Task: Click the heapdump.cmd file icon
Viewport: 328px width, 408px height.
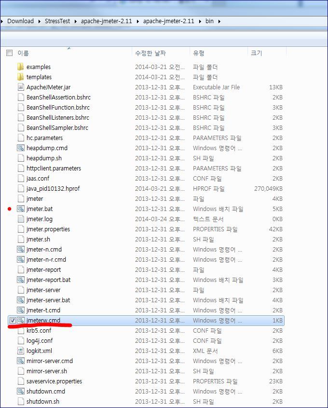Action: (x=21, y=148)
